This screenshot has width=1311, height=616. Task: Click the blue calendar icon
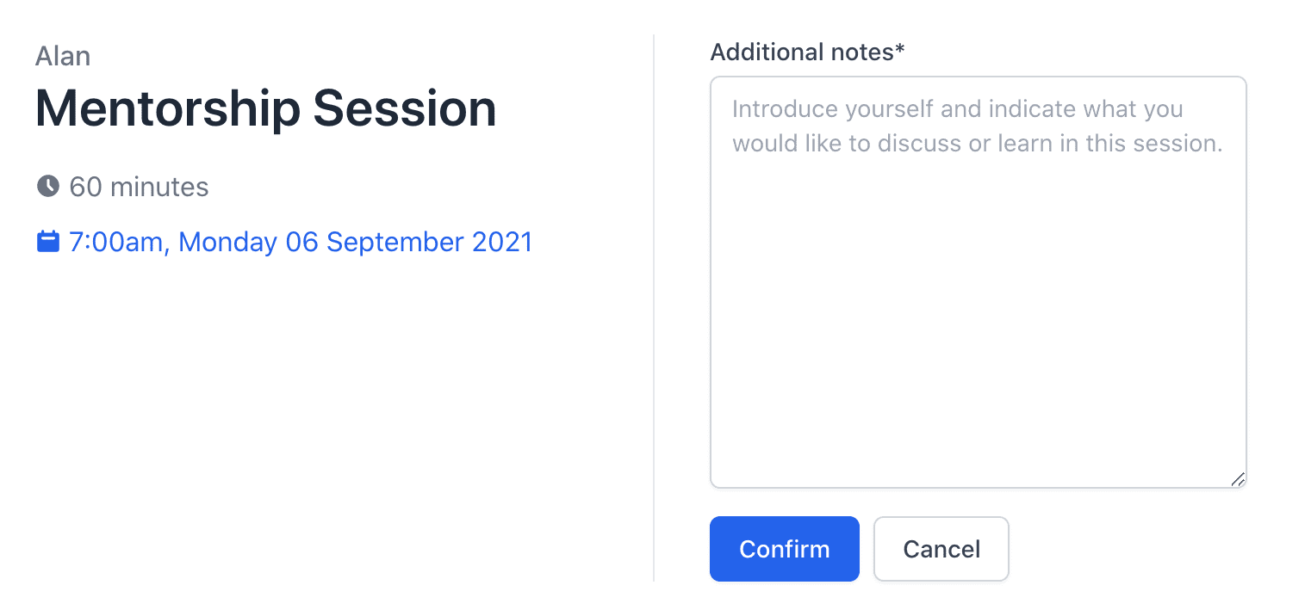coord(48,242)
